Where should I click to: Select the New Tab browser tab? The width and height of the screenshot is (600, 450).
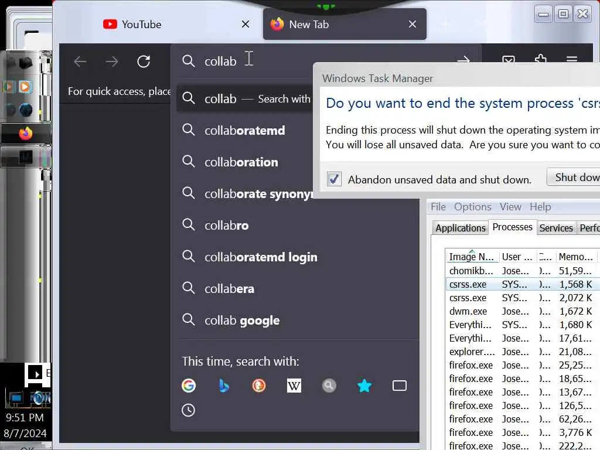tap(345, 24)
